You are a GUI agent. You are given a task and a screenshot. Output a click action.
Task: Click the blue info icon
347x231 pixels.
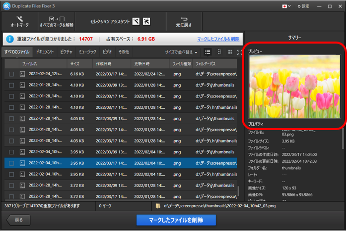(x=10, y=39)
